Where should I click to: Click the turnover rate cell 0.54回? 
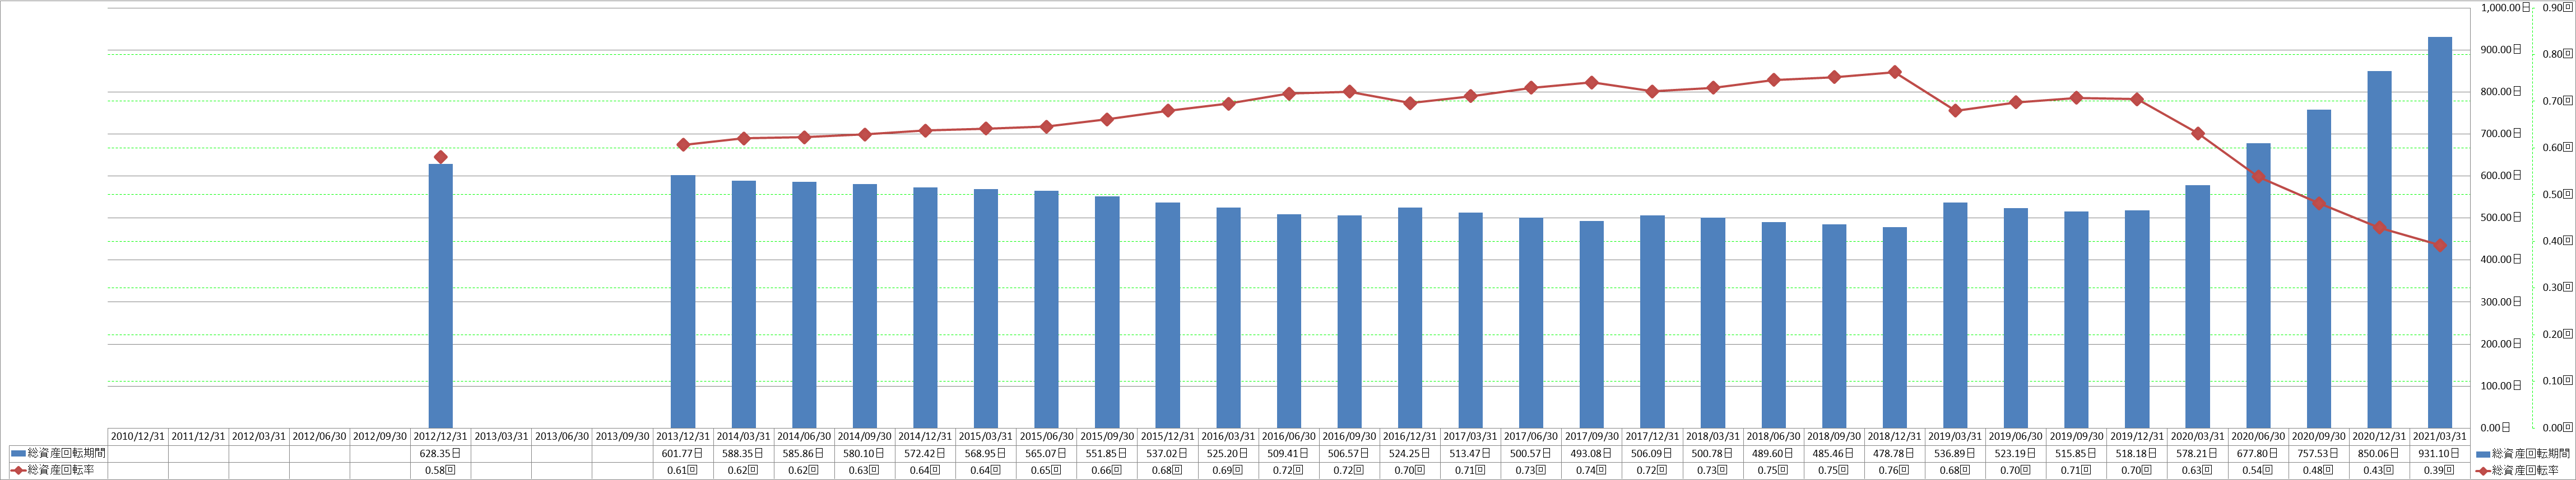pos(2258,470)
